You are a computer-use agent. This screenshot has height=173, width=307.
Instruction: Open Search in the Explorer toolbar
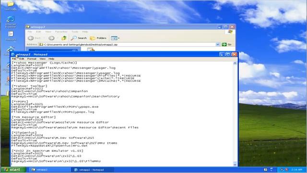click(79, 38)
